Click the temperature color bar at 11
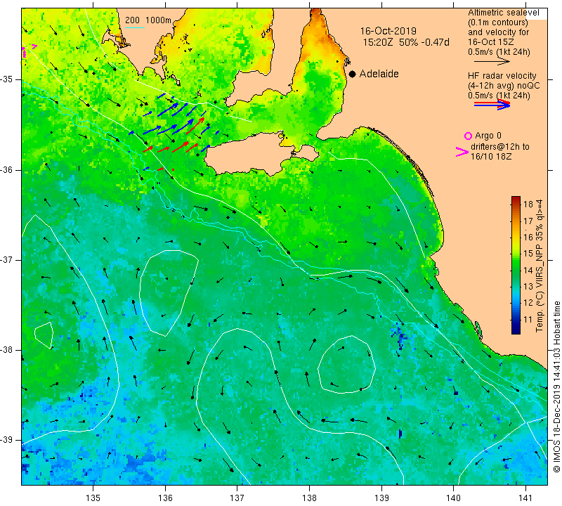 (x=516, y=320)
